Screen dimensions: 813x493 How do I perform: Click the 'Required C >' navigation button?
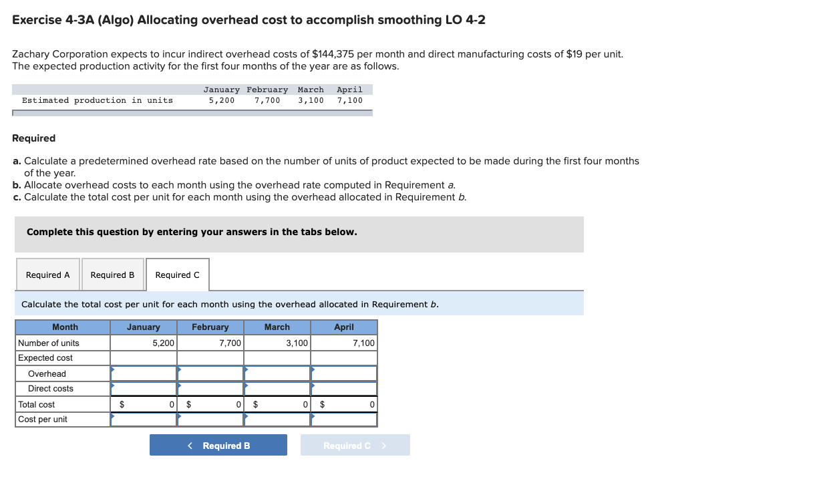coord(355,444)
